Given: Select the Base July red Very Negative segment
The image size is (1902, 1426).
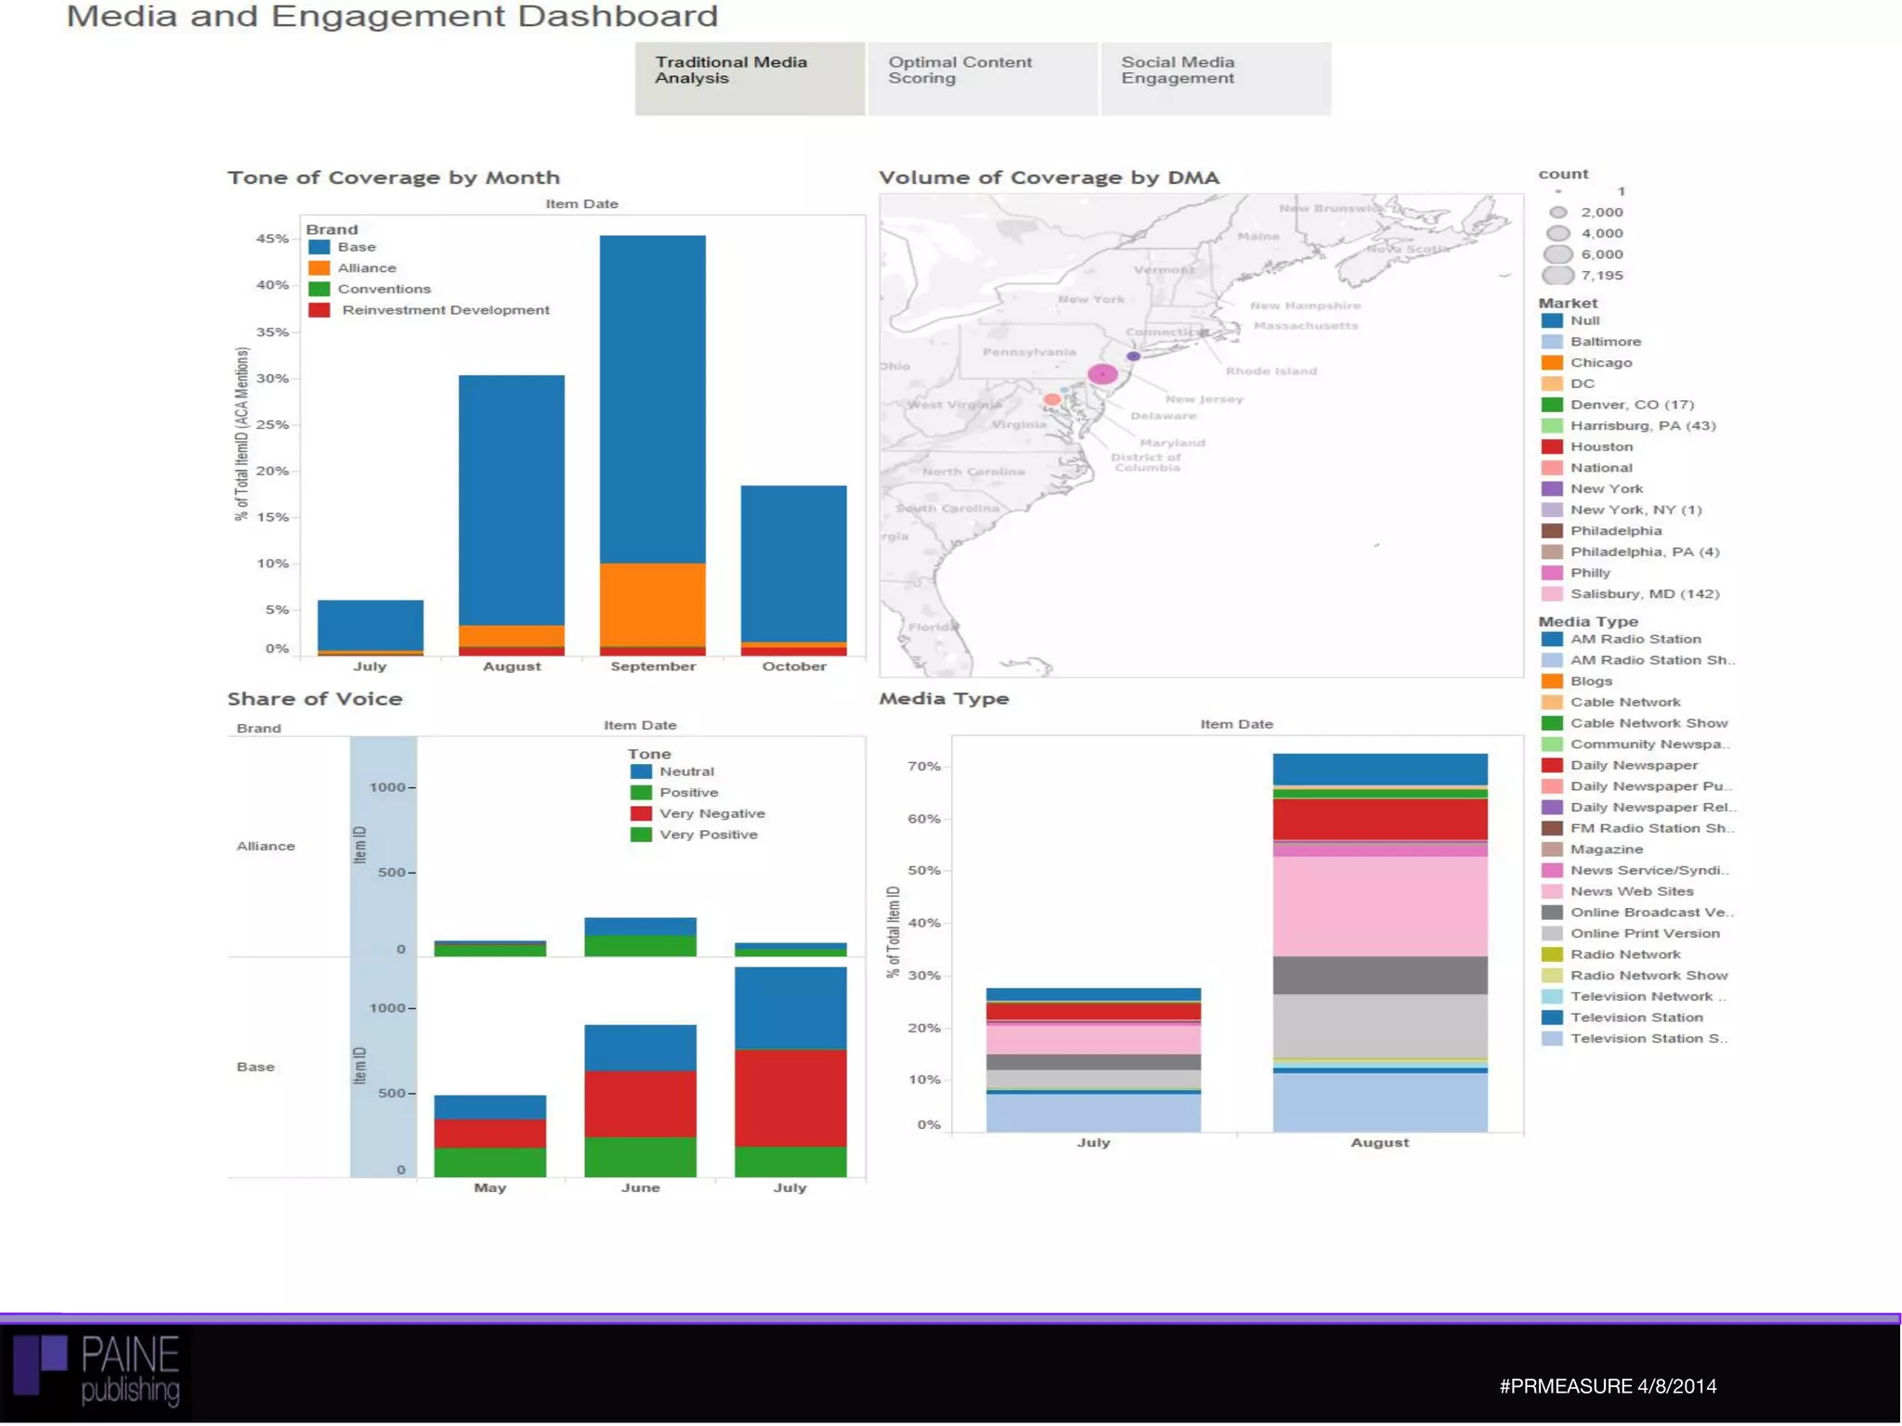Looking at the screenshot, I should coord(790,1098).
